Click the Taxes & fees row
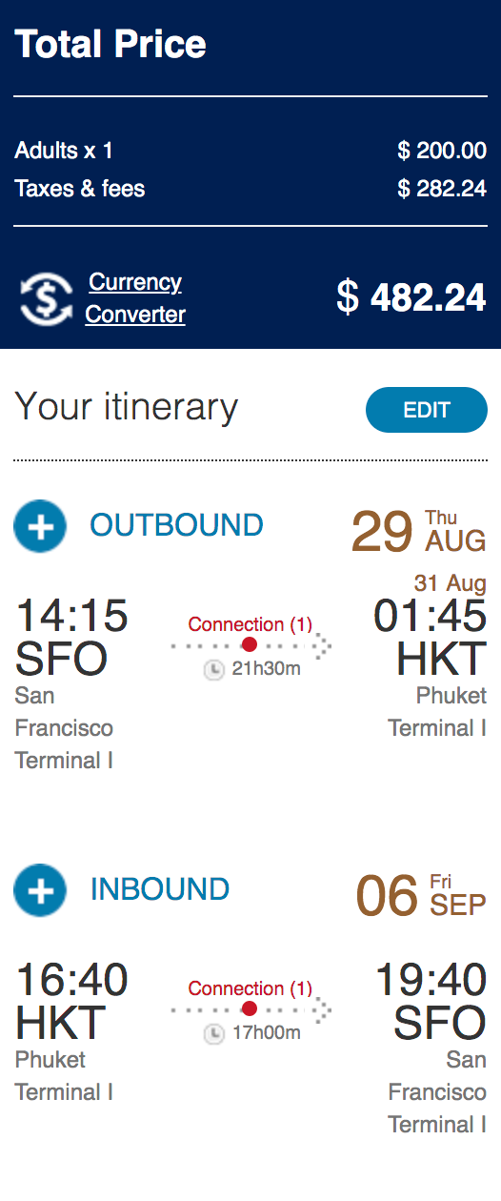The width and height of the screenshot is (501, 1201). 250,189
